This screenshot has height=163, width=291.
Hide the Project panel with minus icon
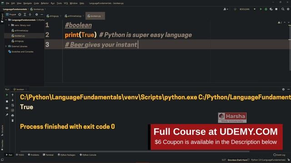tap(42, 14)
